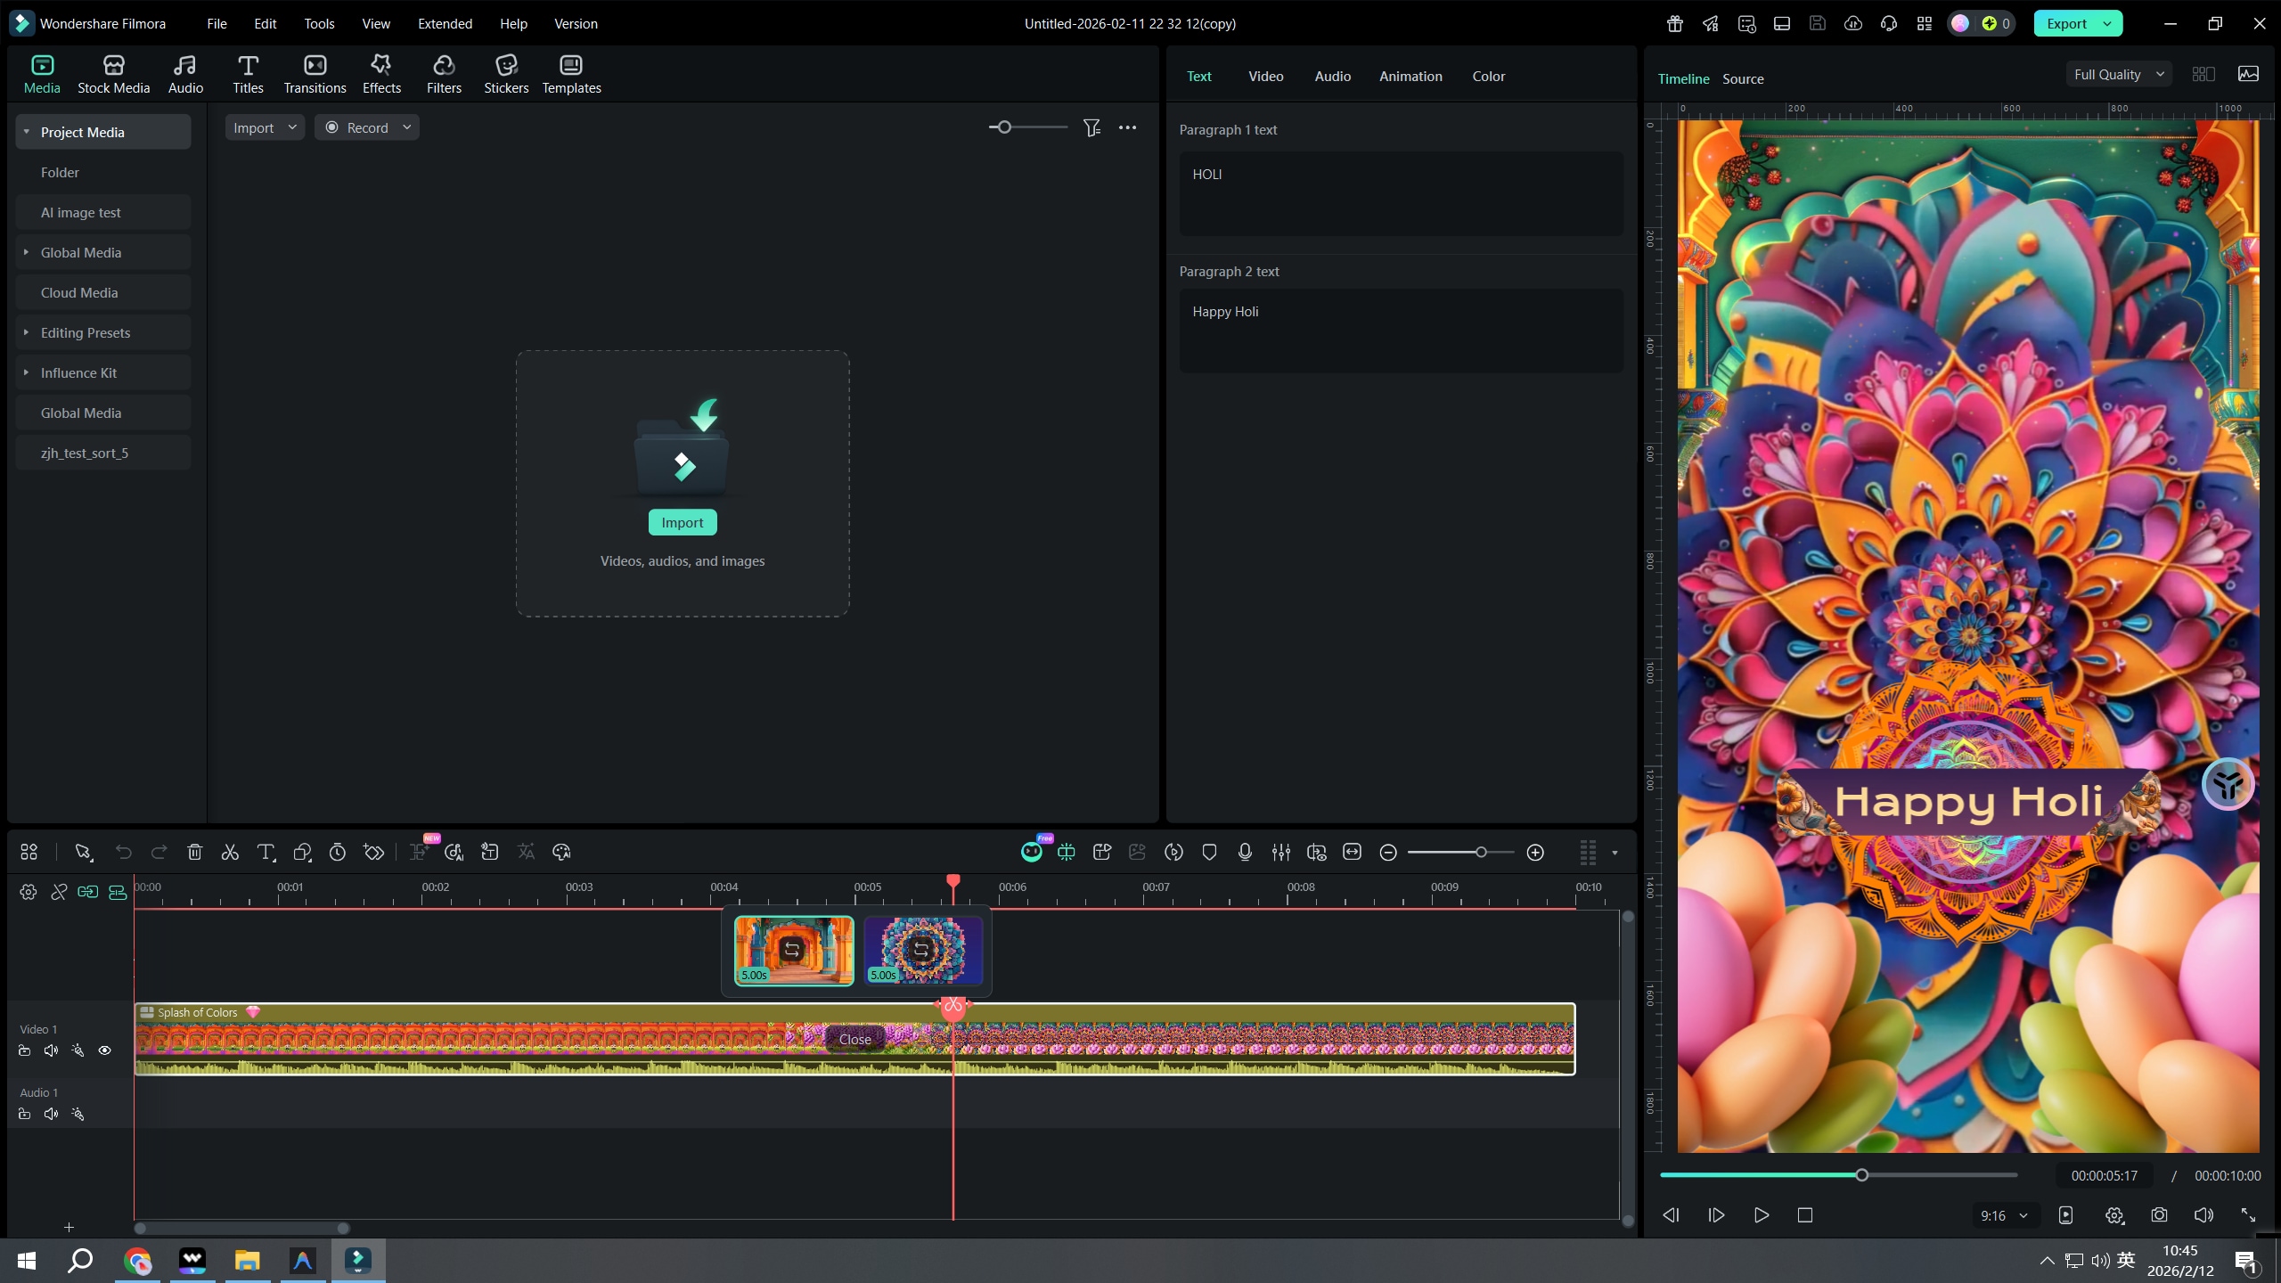Open the Speed adjustment stopwatch tool

coord(337,852)
